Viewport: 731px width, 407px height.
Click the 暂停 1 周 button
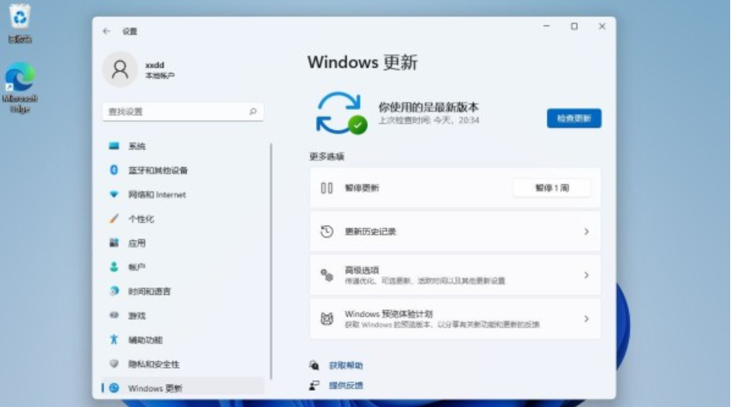coord(552,188)
